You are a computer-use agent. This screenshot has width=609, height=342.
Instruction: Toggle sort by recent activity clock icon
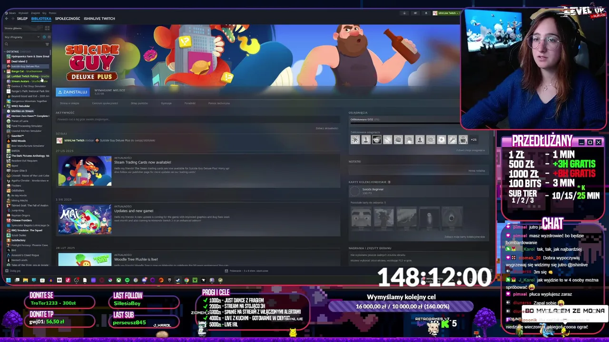pos(44,37)
